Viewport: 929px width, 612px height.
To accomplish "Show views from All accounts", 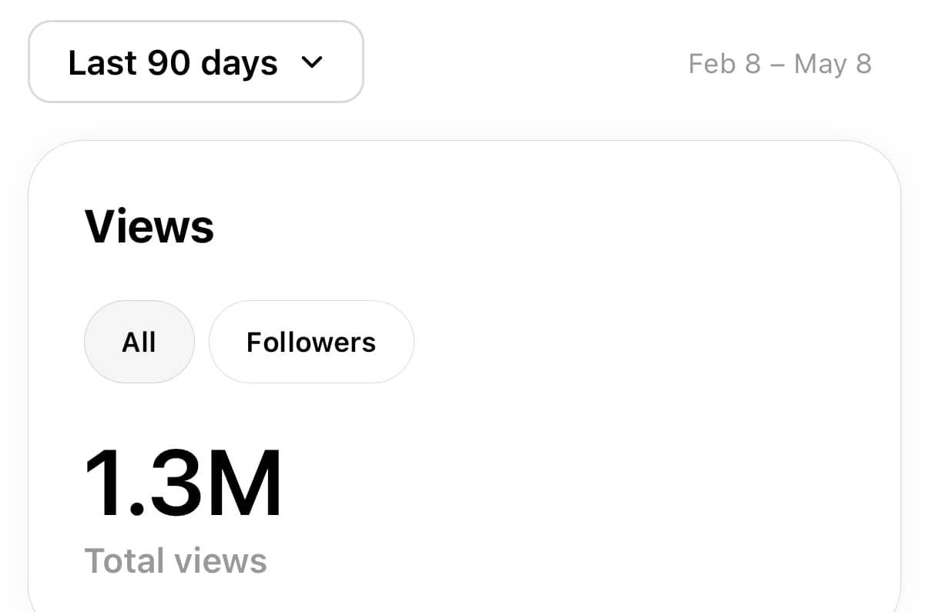I will tap(139, 342).
